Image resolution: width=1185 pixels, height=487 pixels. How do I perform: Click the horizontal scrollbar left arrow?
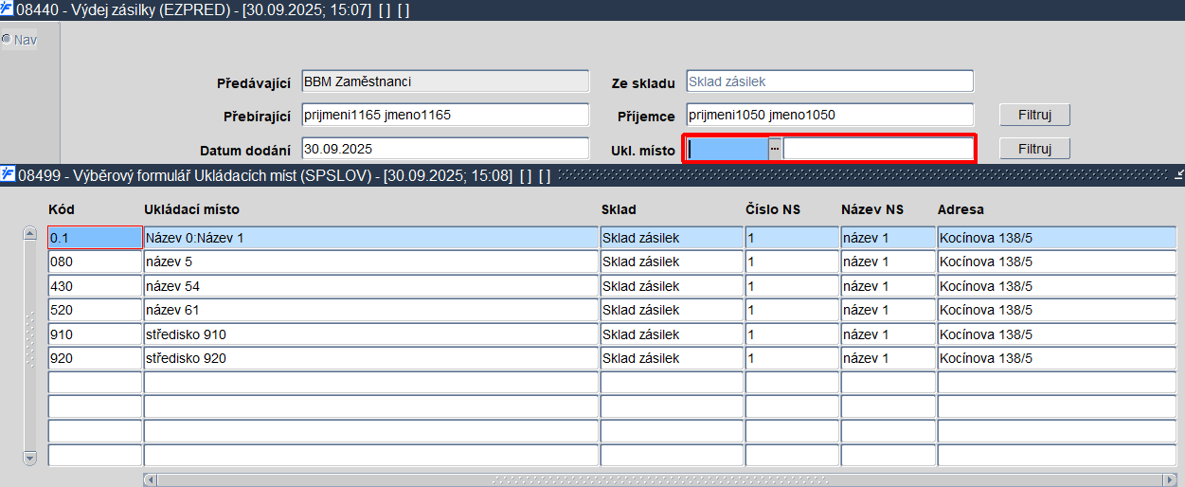pos(150,479)
